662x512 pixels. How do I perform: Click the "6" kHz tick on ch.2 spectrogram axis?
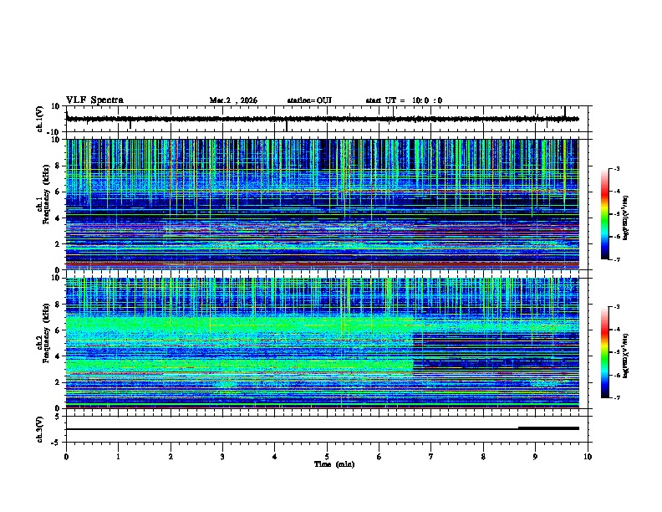(x=58, y=330)
